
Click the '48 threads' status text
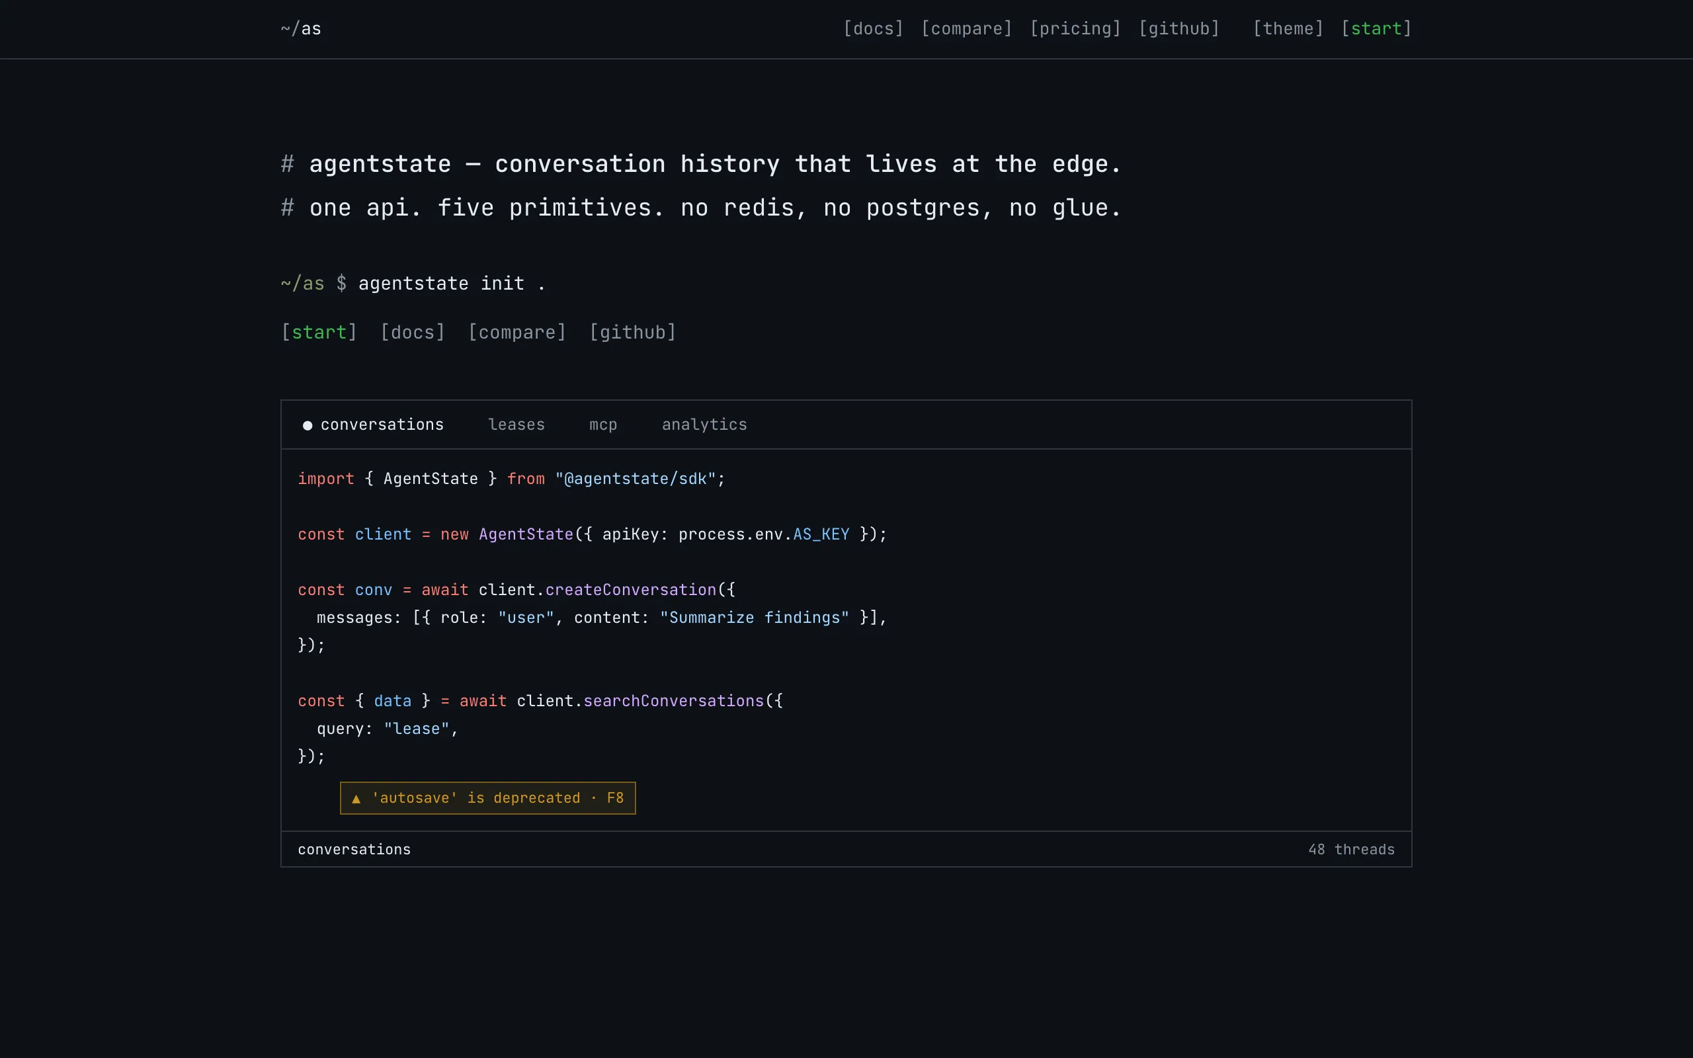click(1351, 850)
